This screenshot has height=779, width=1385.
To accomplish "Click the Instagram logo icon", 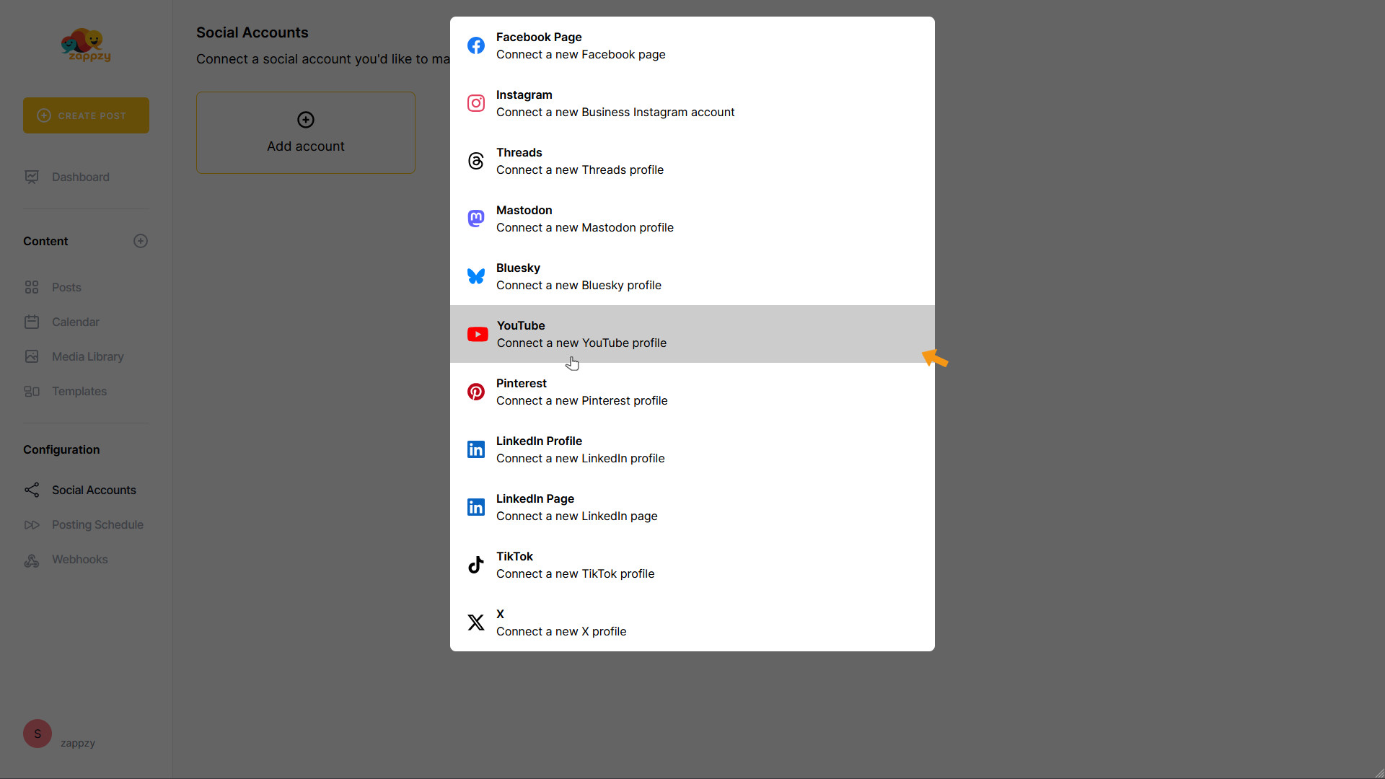I will [476, 103].
